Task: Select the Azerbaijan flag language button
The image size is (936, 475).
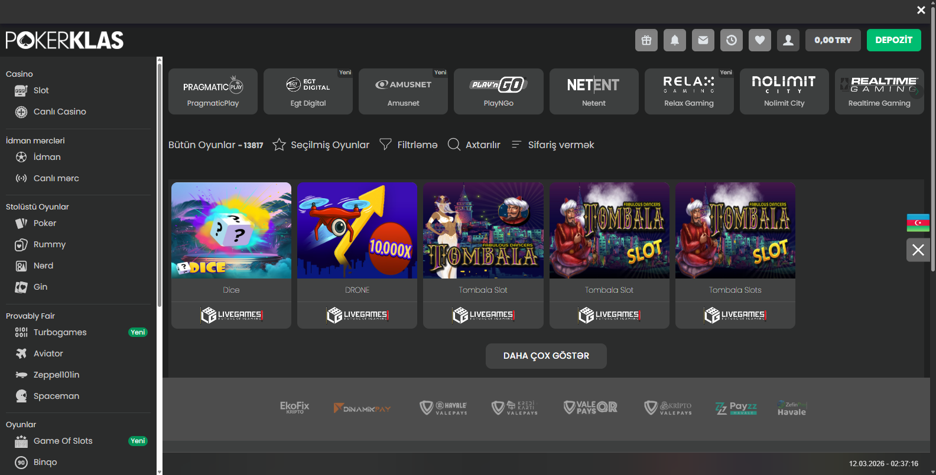Action: pos(918,222)
